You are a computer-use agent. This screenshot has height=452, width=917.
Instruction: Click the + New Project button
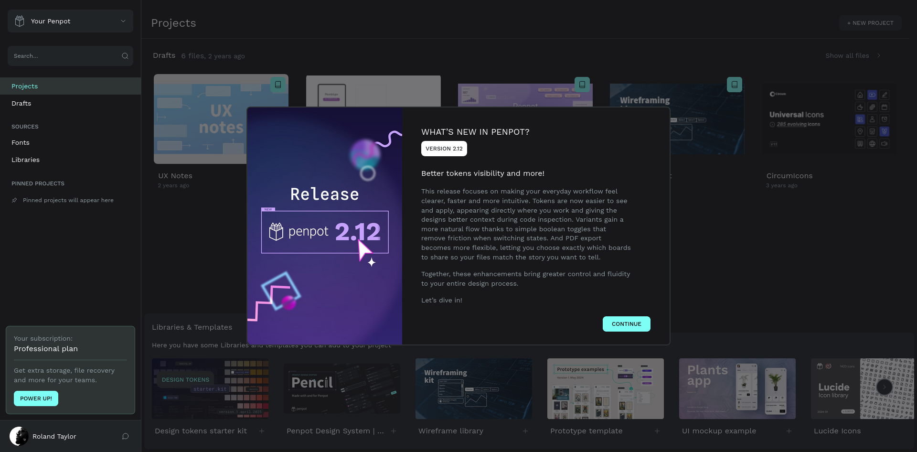click(870, 23)
